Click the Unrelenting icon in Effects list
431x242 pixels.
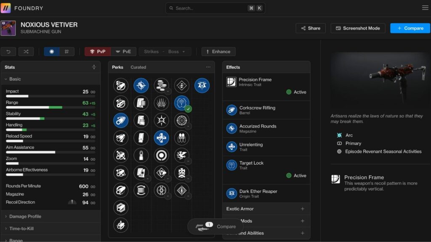(231, 147)
